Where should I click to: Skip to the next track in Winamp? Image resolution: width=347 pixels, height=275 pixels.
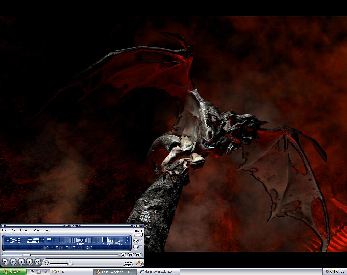(37, 261)
